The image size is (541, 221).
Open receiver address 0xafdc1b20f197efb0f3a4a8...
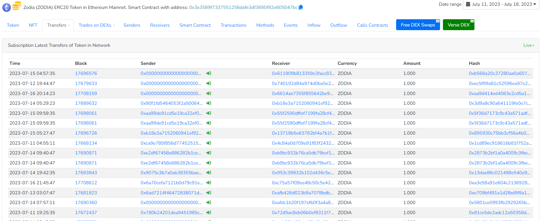coord(303,203)
